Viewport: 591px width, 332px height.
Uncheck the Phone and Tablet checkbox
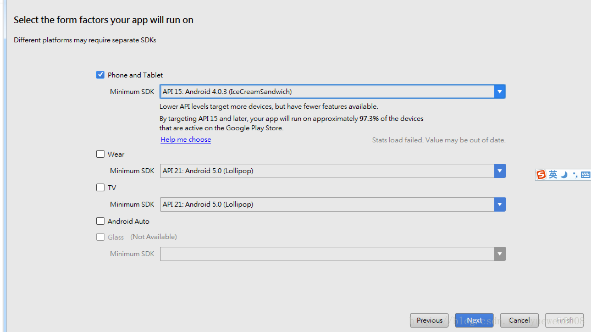[100, 75]
